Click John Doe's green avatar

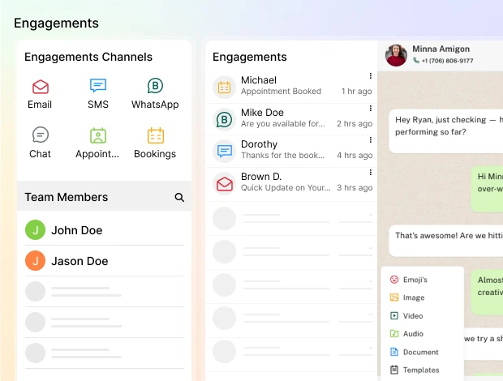tap(35, 229)
